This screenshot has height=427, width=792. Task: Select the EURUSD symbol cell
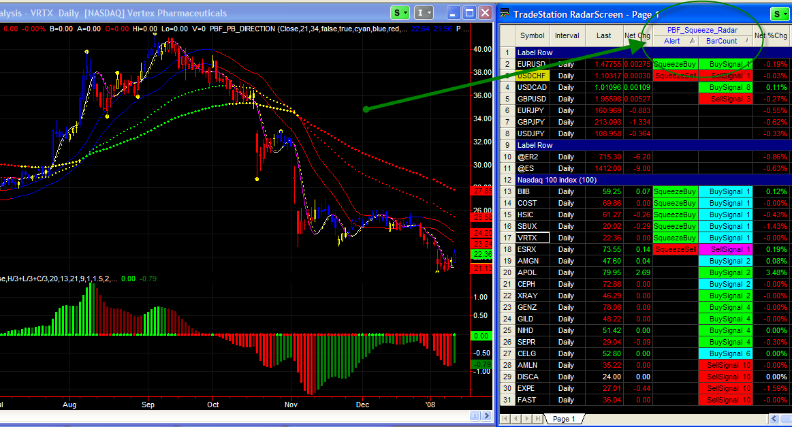coord(532,64)
